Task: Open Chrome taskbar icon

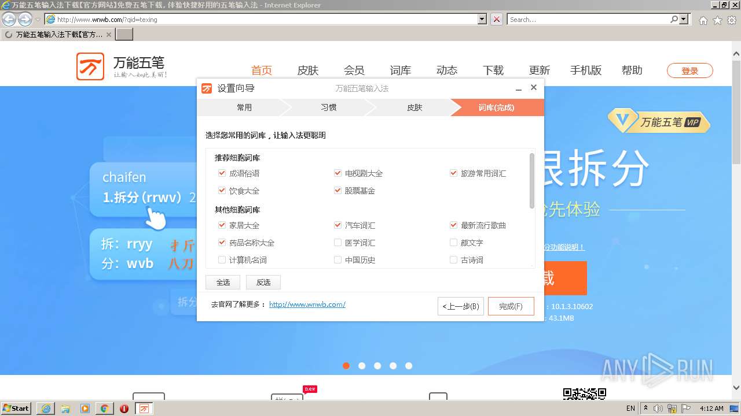Action: [105, 408]
